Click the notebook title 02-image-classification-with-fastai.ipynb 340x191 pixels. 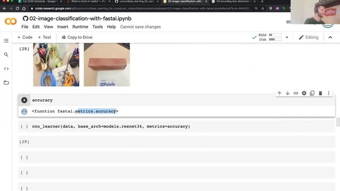[80, 19]
